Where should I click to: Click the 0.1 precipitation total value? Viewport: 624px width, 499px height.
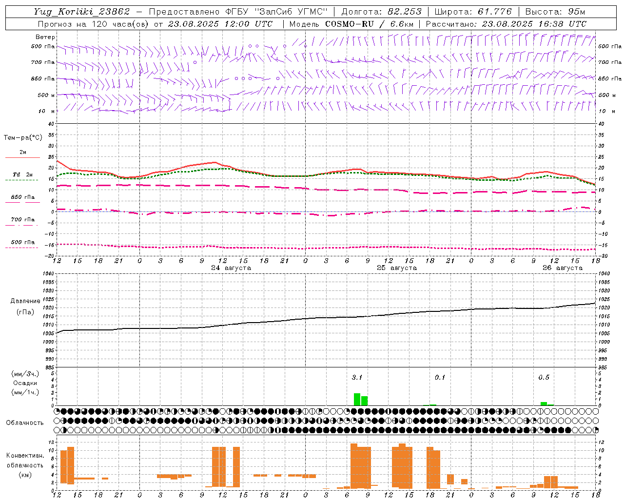pyautogui.click(x=440, y=378)
